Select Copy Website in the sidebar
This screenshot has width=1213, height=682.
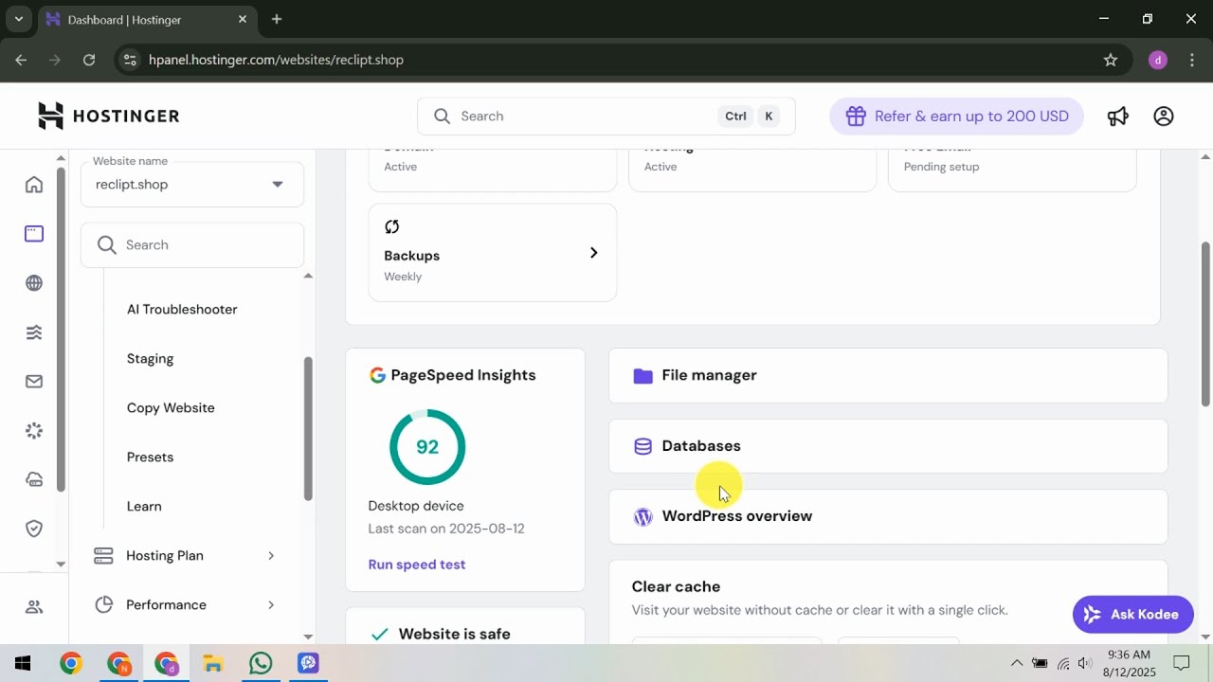(x=171, y=408)
